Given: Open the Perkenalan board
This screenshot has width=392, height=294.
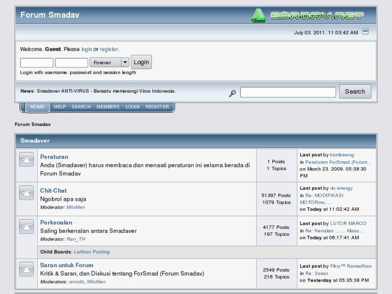Looking at the screenshot, I should pyautogui.click(x=56, y=223).
